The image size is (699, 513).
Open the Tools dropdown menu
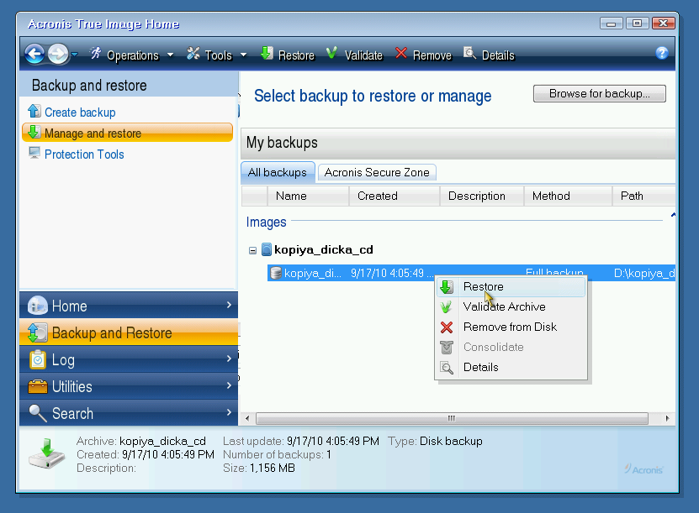[x=217, y=55]
